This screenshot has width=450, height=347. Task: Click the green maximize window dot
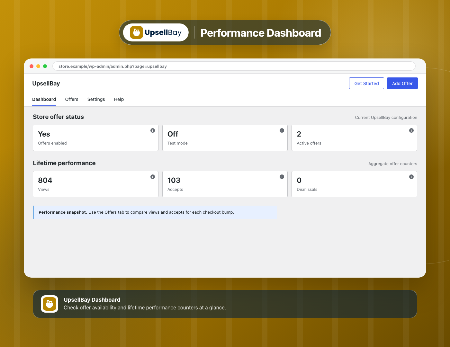point(45,66)
